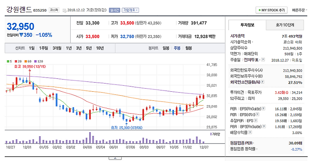The height and width of the screenshot is (161, 312).
Task: Click the calendar icon beside the date
Action: click(65, 10)
